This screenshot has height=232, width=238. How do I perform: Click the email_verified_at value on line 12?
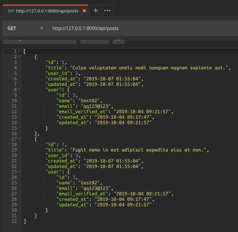pyautogui.click(x=142, y=112)
